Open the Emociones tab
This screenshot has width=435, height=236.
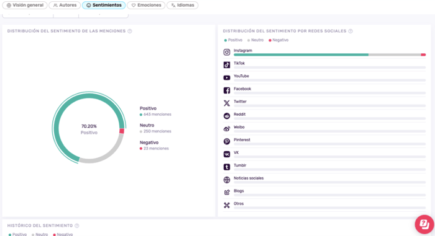(x=146, y=5)
